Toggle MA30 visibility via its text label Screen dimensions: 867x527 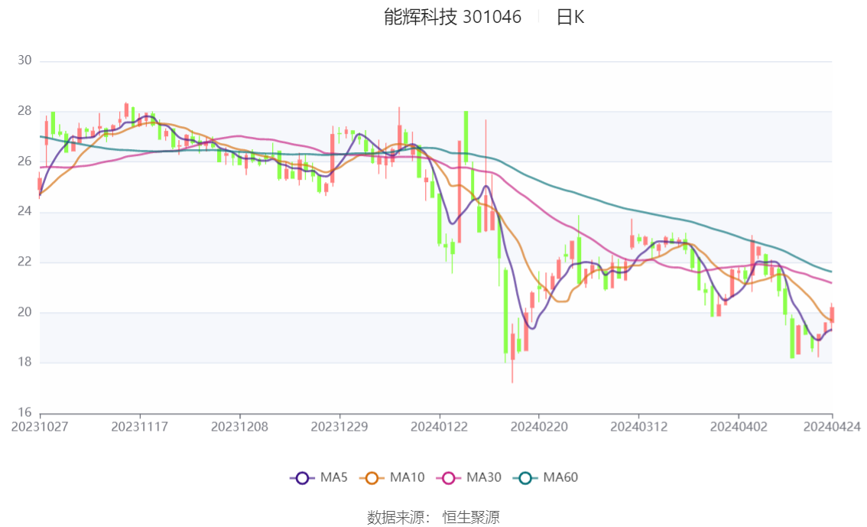point(483,478)
